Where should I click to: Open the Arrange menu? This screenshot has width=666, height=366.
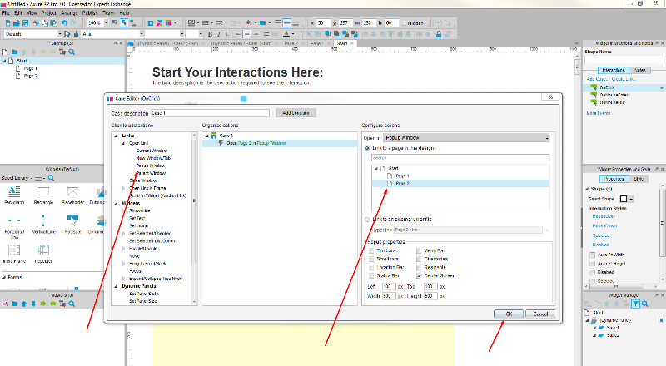pyautogui.click(x=69, y=13)
